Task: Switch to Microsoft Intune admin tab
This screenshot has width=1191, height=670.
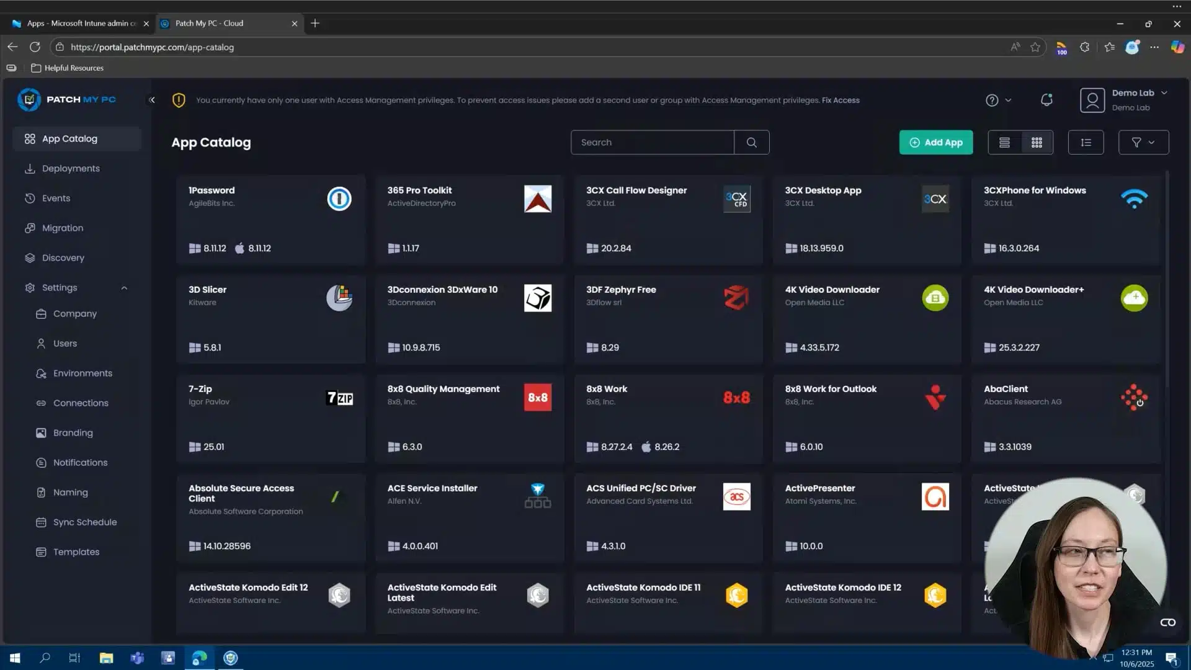Action: tap(81, 24)
